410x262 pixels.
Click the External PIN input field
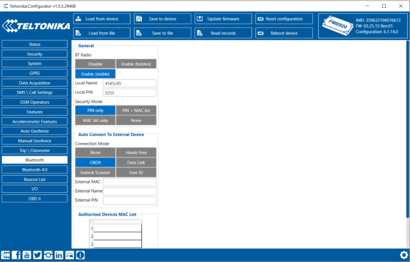(x=130, y=200)
